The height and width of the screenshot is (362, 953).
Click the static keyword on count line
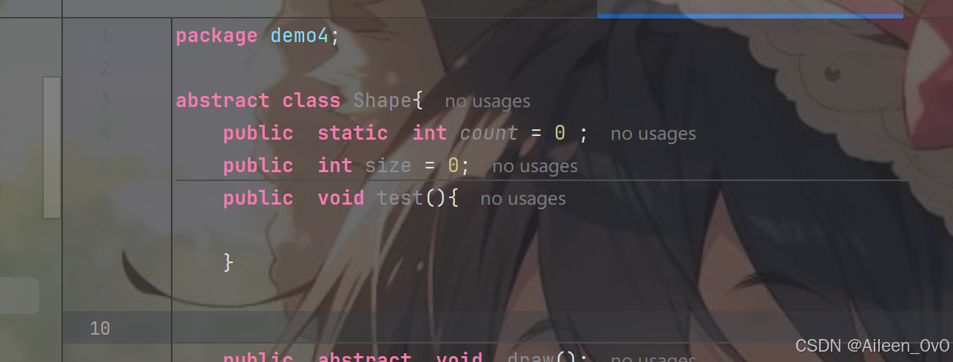pos(353,133)
